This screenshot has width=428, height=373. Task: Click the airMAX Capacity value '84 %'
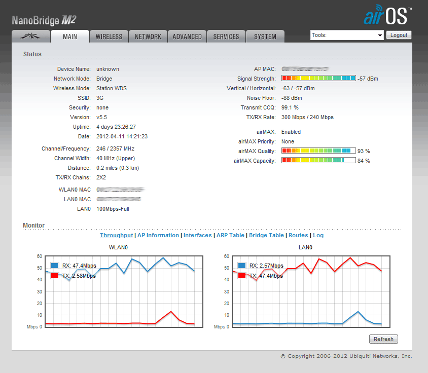364,161
